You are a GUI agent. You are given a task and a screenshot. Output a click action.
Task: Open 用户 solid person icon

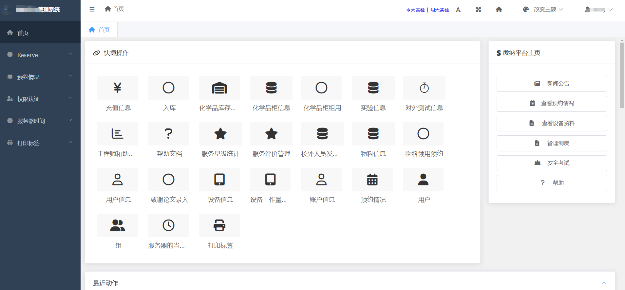[423, 180]
